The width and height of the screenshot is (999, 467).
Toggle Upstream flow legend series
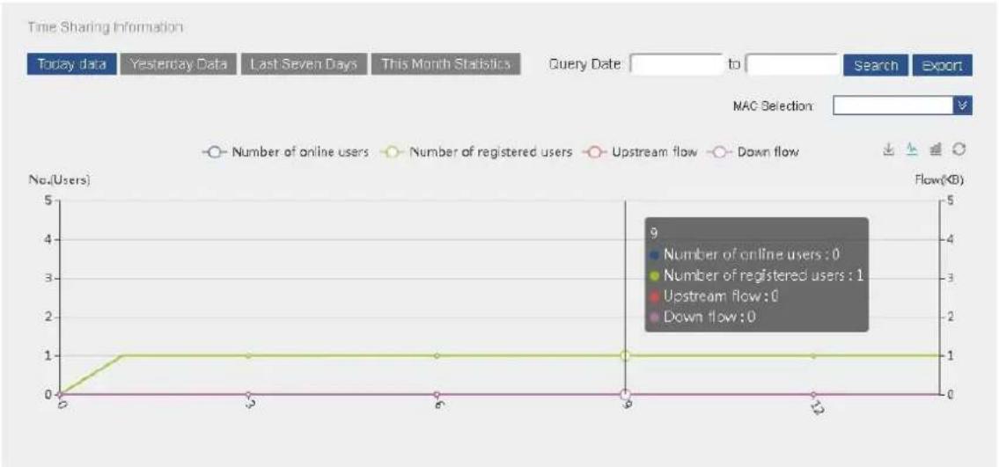tap(640, 152)
